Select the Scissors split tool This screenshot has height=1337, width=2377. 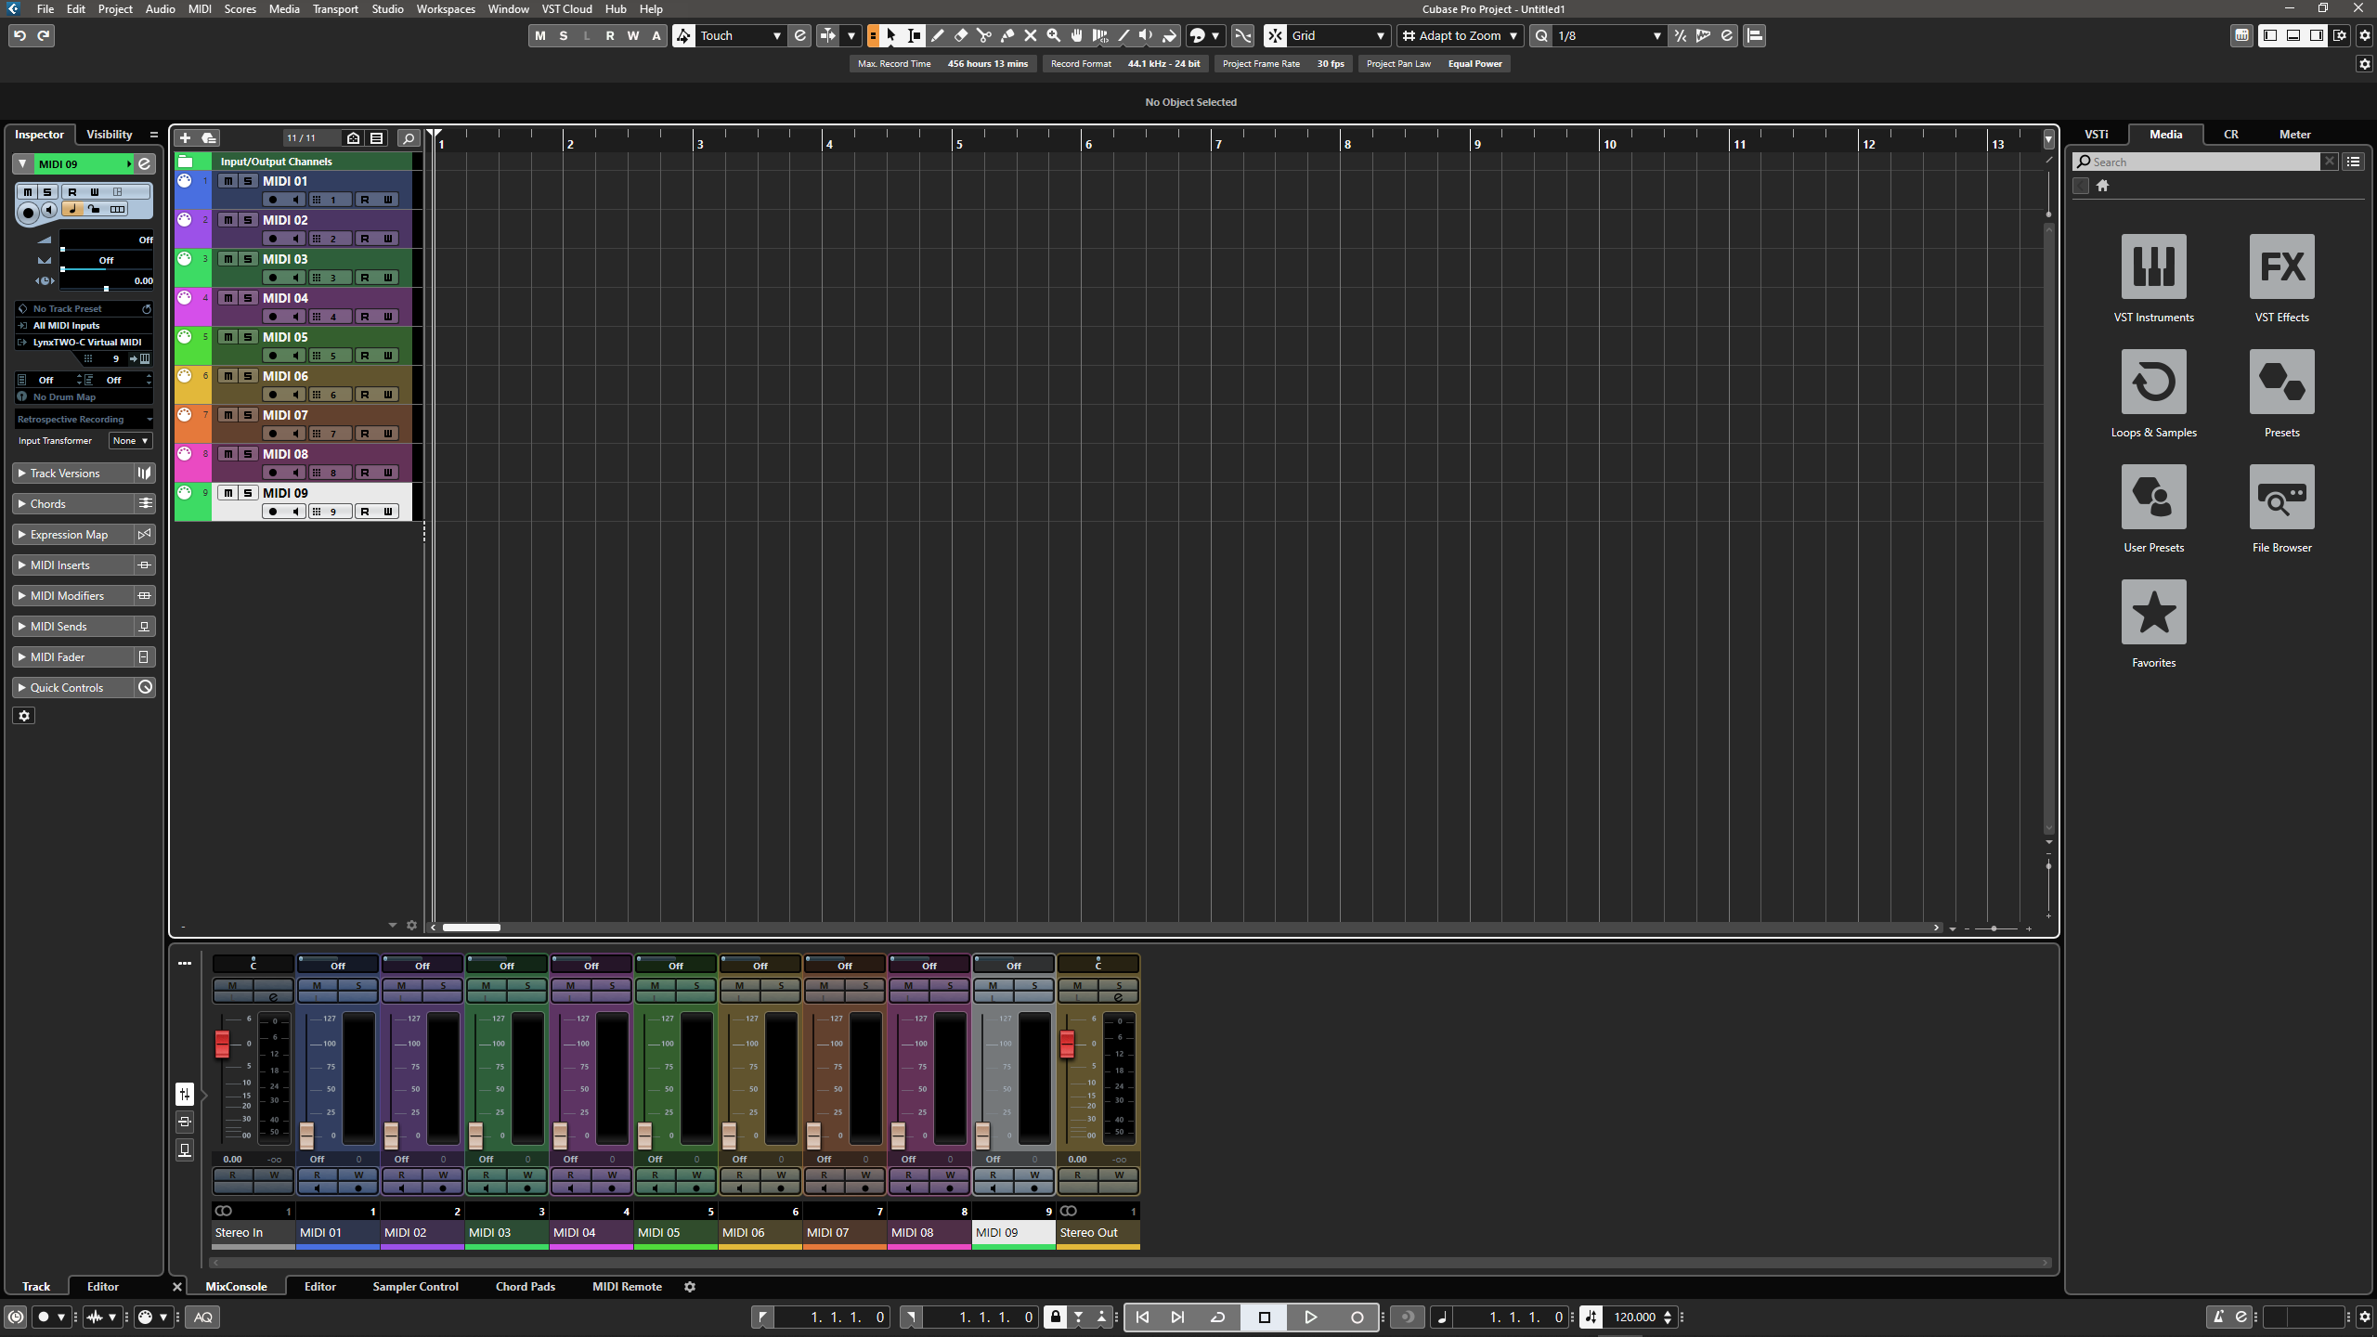(983, 35)
